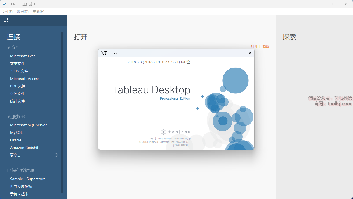Open 示例 - 超市 data source
Viewport: 353px width, 199px height.
pyautogui.click(x=19, y=194)
